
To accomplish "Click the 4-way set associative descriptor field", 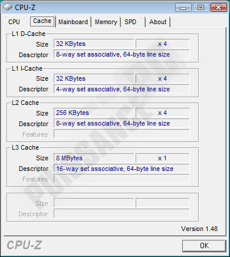I will pos(121,89).
